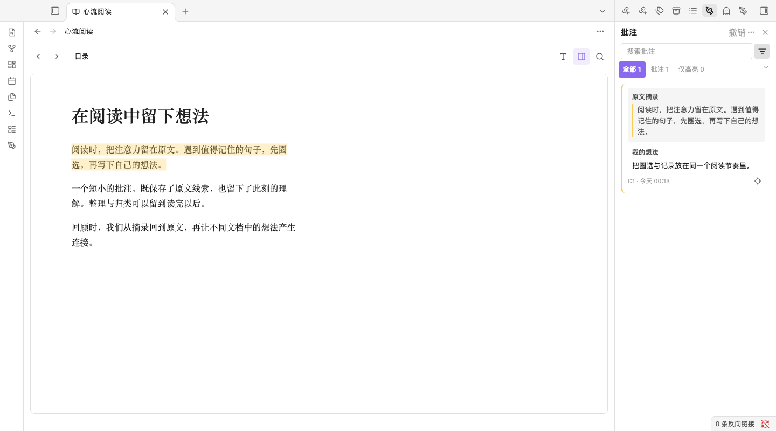Click the checklist icon in left ribbon
The image size is (776, 431).
[x=12, y=129]
